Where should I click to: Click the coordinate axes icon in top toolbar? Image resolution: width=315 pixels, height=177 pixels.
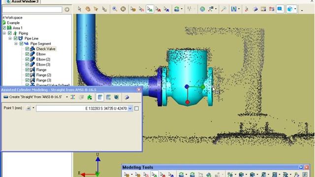coord(211,9)
